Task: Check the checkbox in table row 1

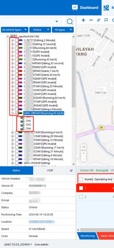Action: click(x=81, y=188)
